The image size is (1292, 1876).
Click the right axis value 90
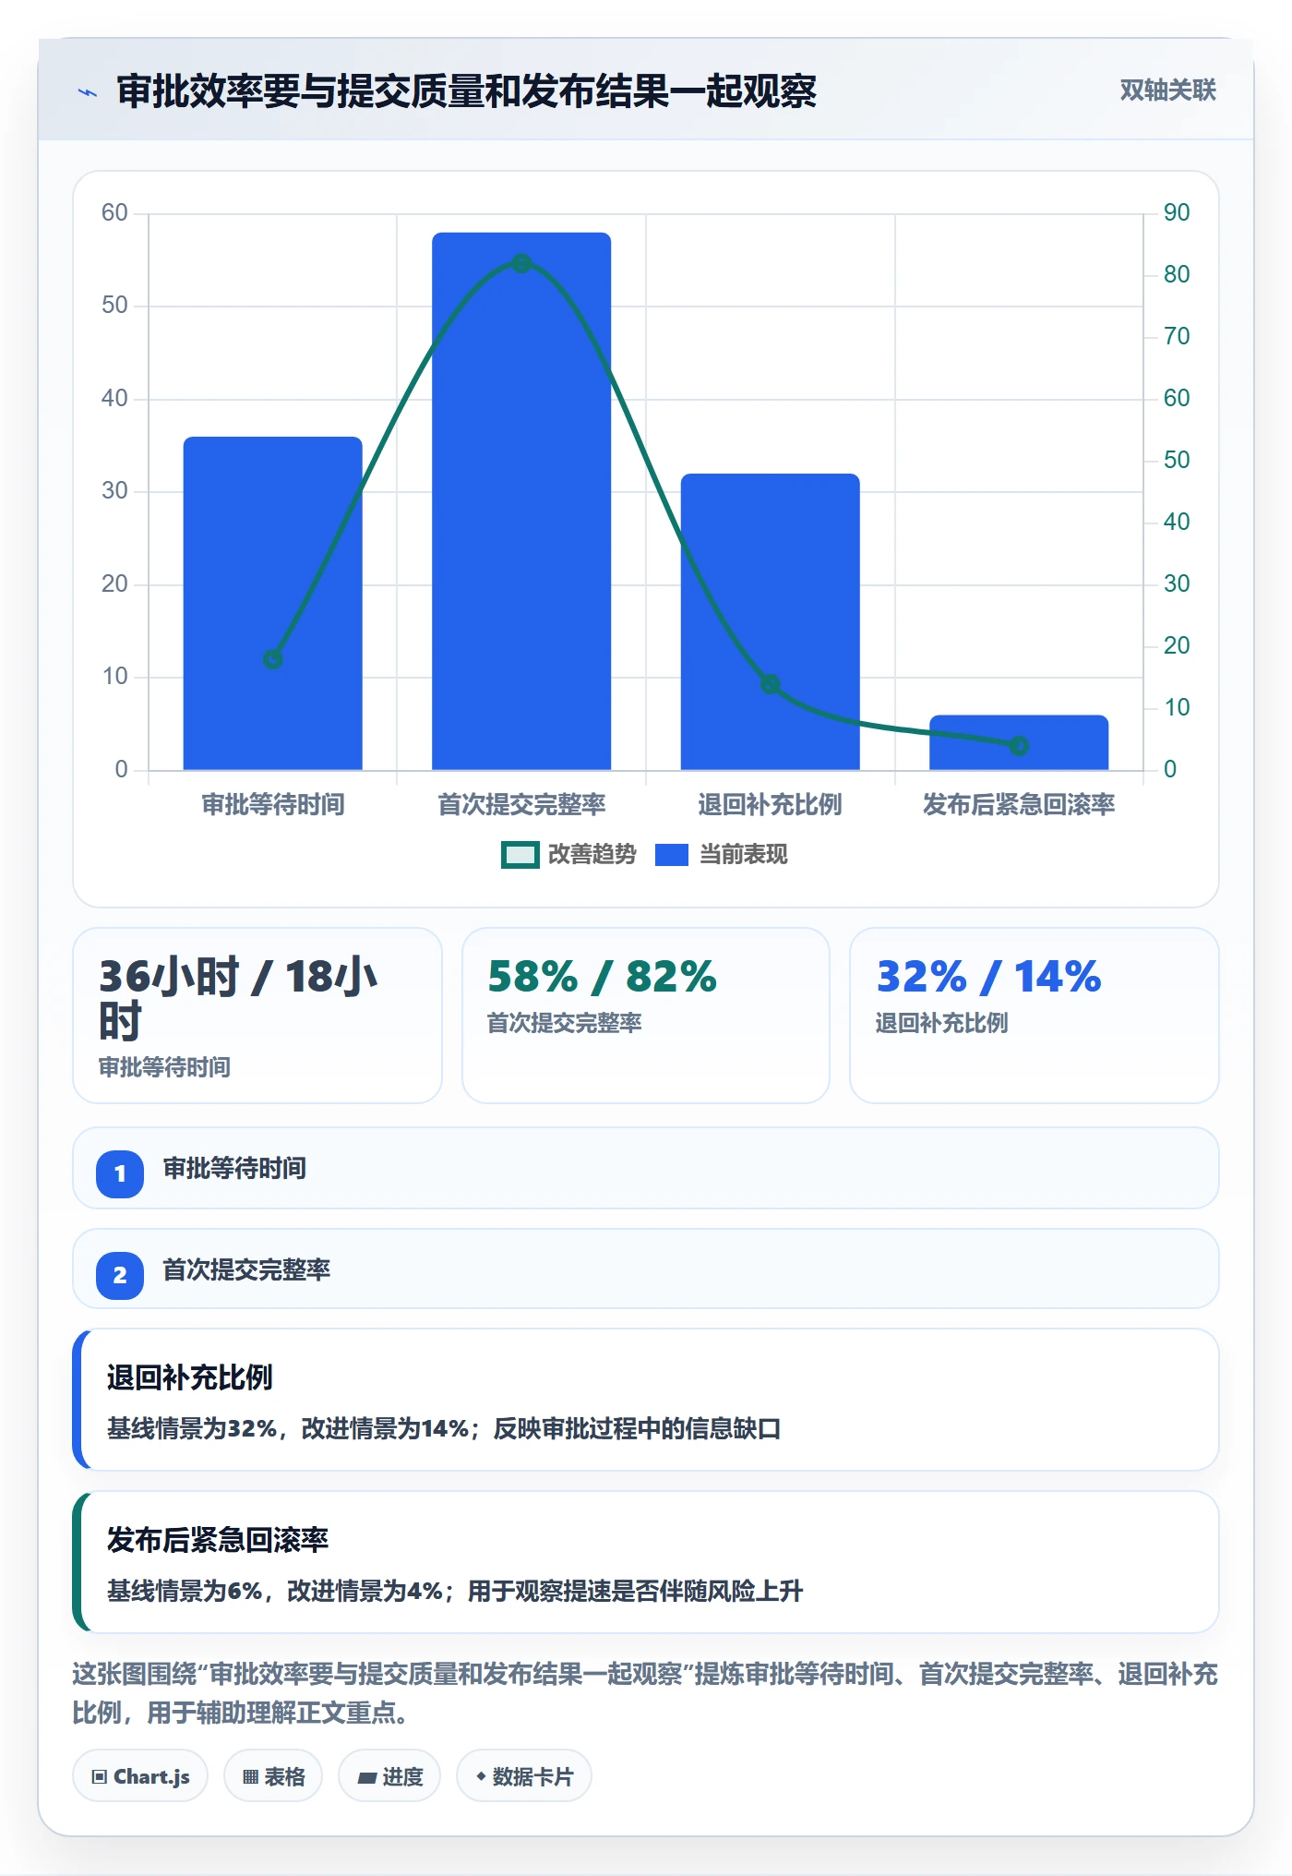[1177, 213]
